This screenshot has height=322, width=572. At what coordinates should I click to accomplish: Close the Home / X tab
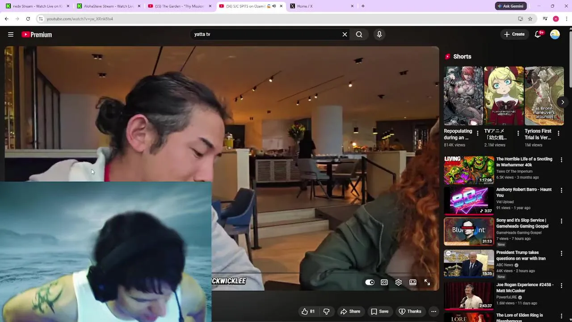(x=352, y=6)
